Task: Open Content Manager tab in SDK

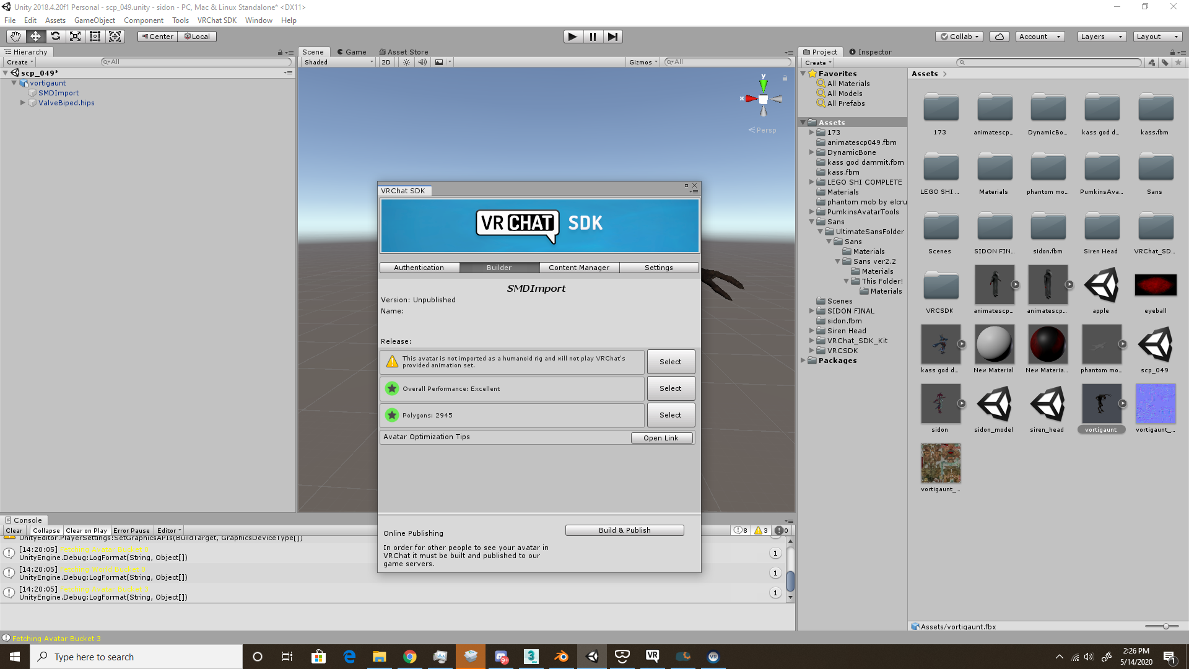Action: click(x=579, y=268)
